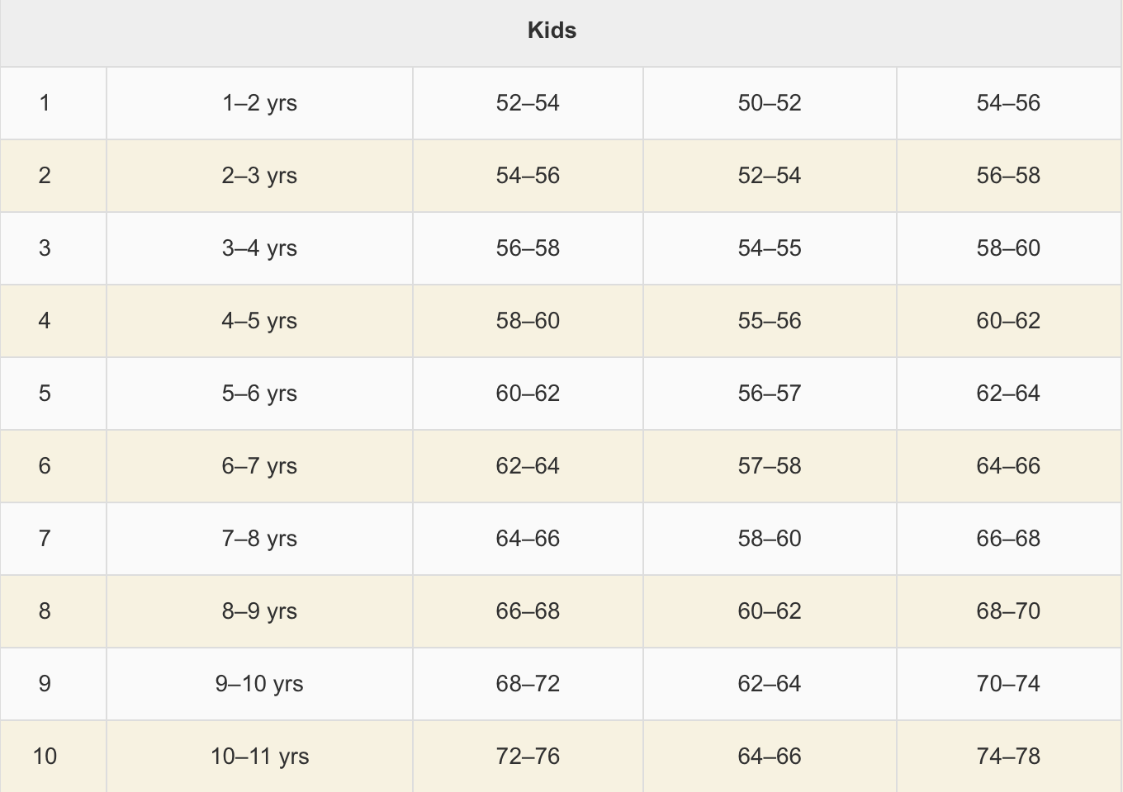The height and width of the screenshot is (792, 1123).
Task: Select the 56–57 cell in row 5
Action: coord(770,394)
